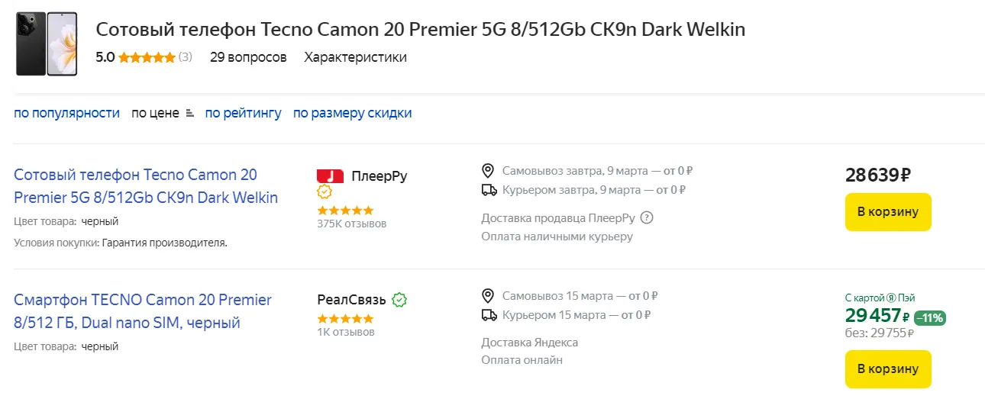Sort offers по размеру скидки
This screenshot has height=399, width=985.
pyautogui.click(x=352, y=113)
